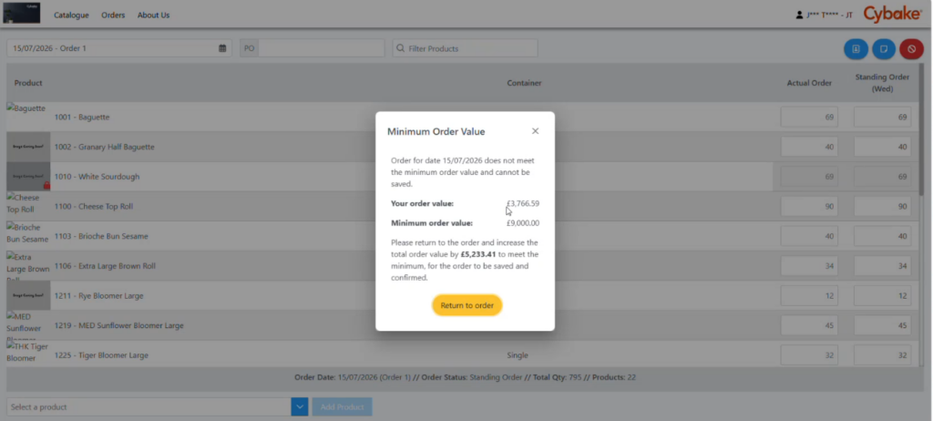Image resolution: width=933 pixels, height=421 pixels.
Task: Click the blue note button
Action: tap(884, 49)
